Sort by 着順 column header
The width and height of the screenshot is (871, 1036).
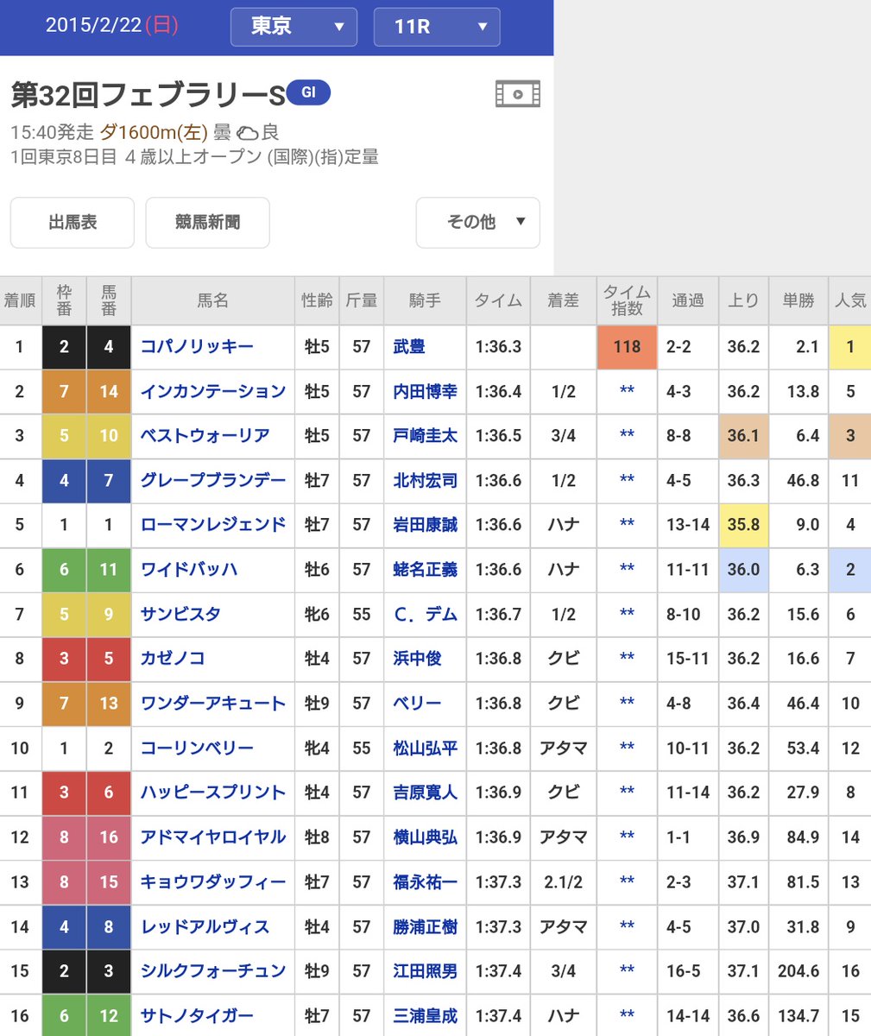click(21, 300)
